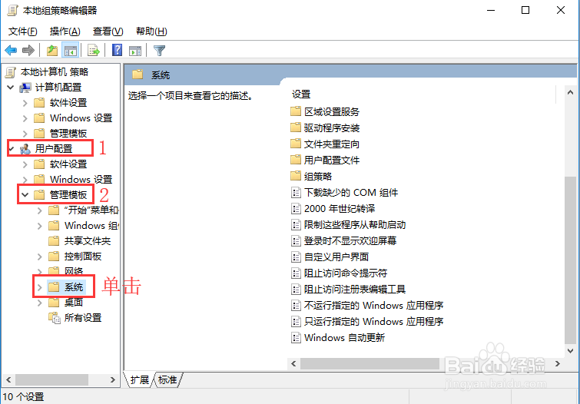Select 所有设置 in the tree
580x404 pixels.
point(83,318)
